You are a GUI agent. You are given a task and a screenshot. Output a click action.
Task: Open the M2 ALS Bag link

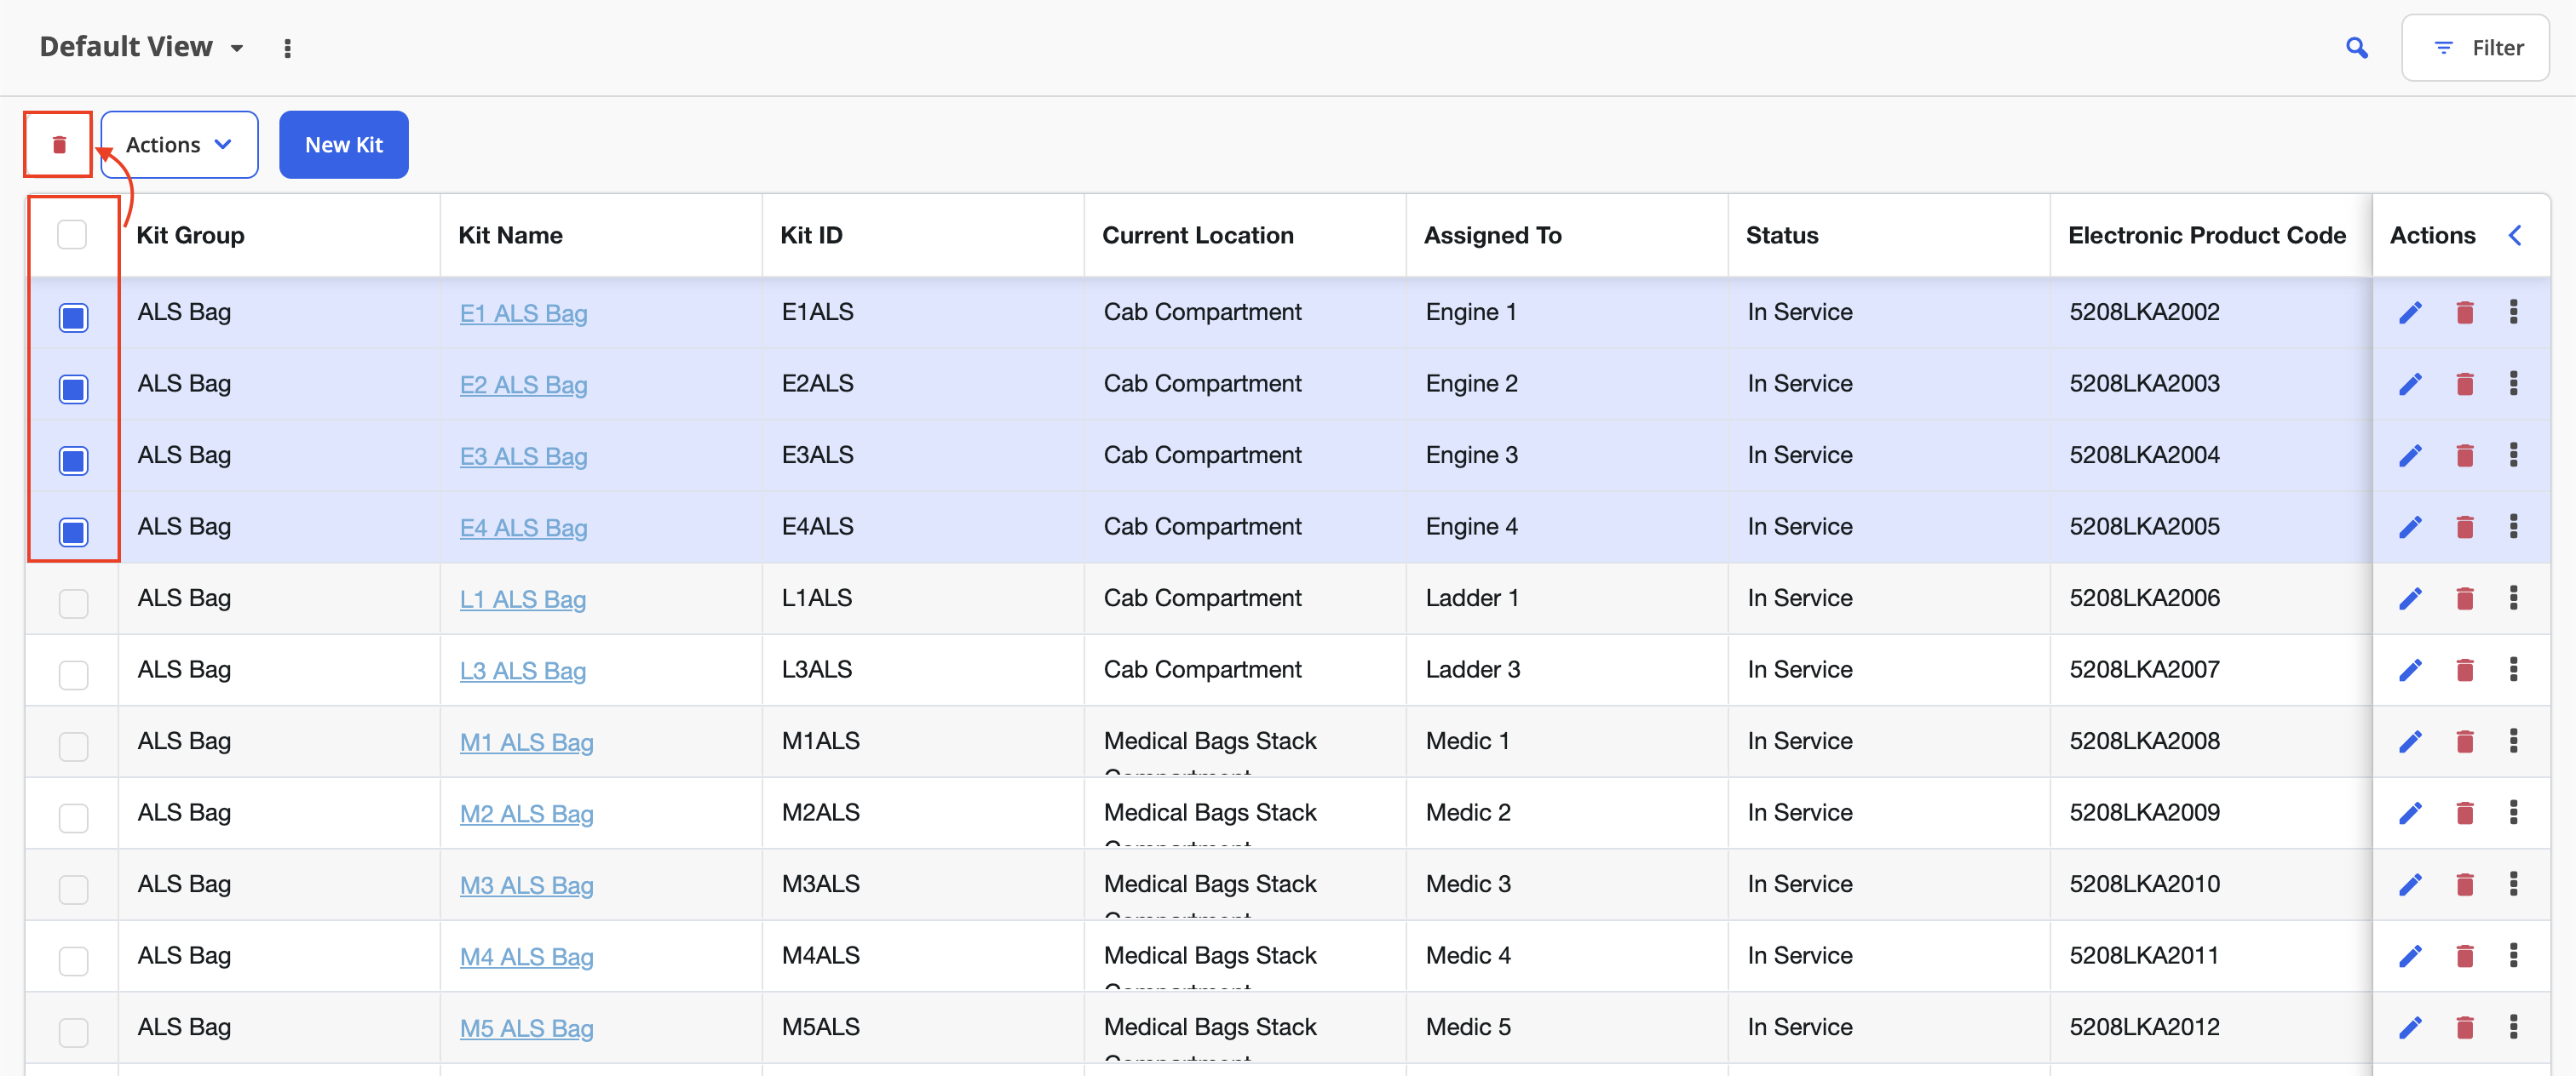tap(526, 815)
